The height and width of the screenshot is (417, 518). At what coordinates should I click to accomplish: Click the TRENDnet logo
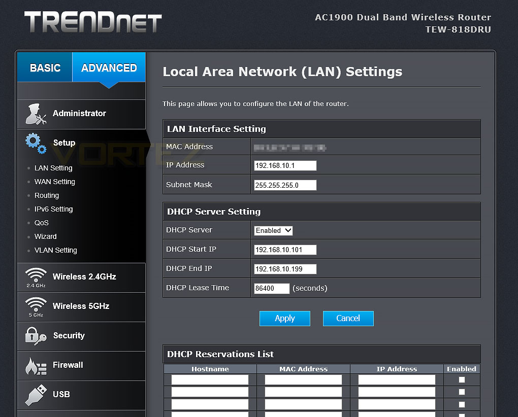93,22
